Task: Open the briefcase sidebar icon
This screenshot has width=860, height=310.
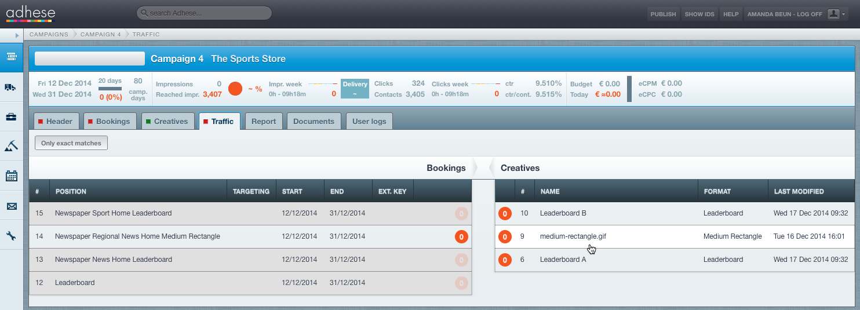Action: tap(12, 117)
